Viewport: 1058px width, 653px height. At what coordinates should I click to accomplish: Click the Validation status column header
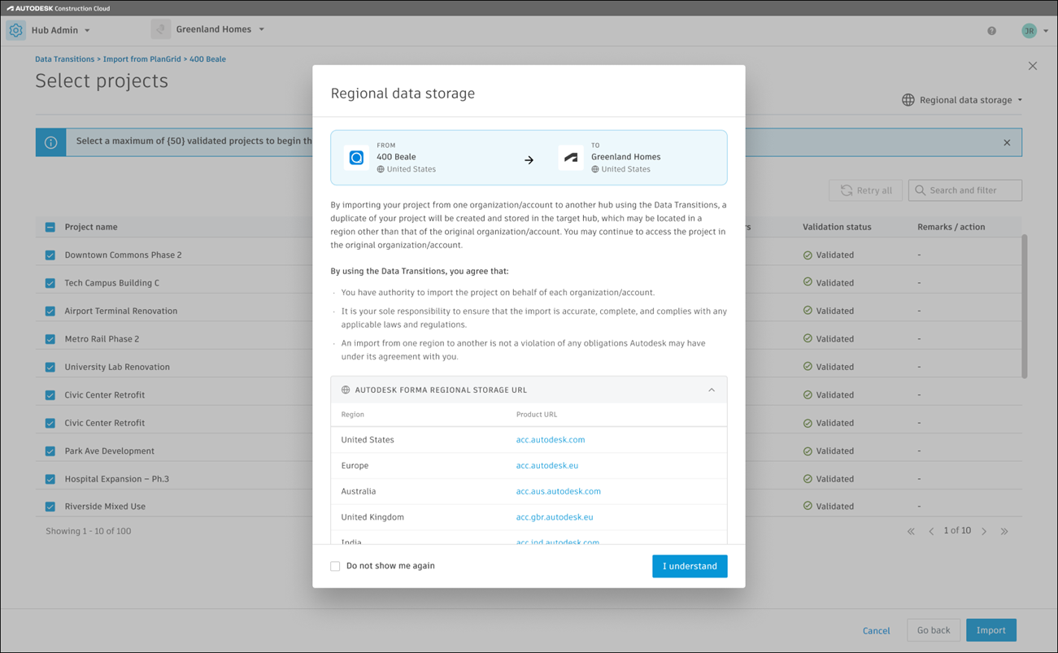pyautogui.click(x=837, y=227)
